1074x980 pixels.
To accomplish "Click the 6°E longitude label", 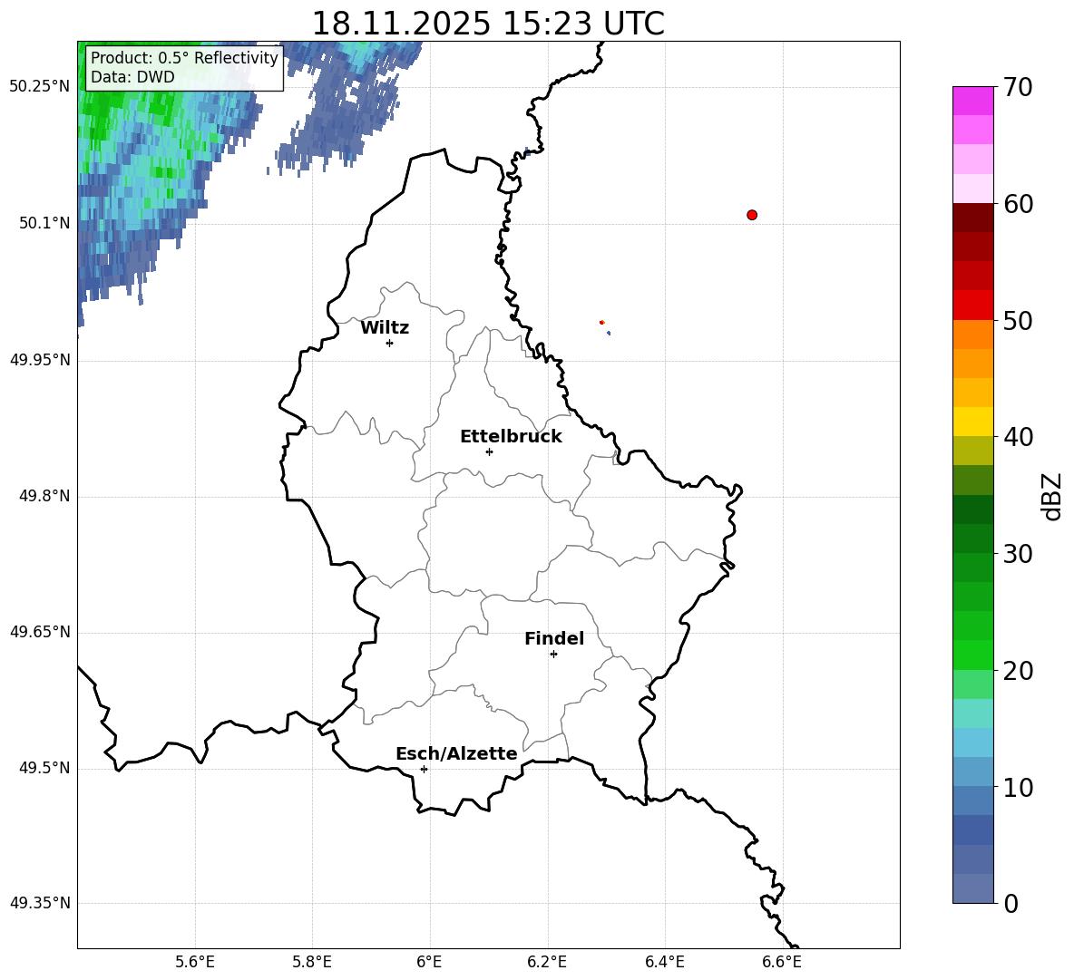I will coord(429,962).
